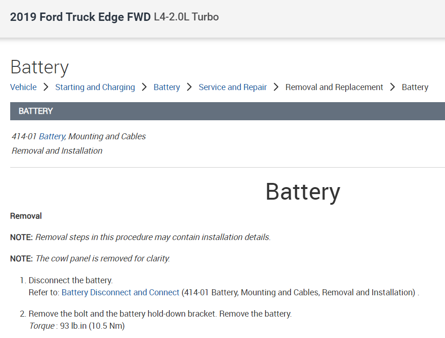Image resolution: width=445 pixels, height=338 pixels.
Task: Open the Vehicle breadcrumb link
Action: coord(23,87)
